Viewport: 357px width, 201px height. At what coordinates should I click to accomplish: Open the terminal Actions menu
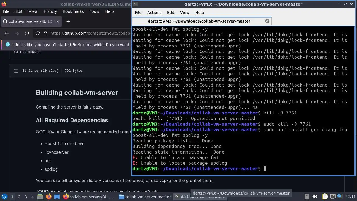[x=154, y=13]
